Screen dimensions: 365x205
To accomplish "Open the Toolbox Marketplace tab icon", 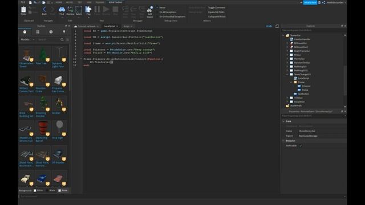I will [25, 32].
